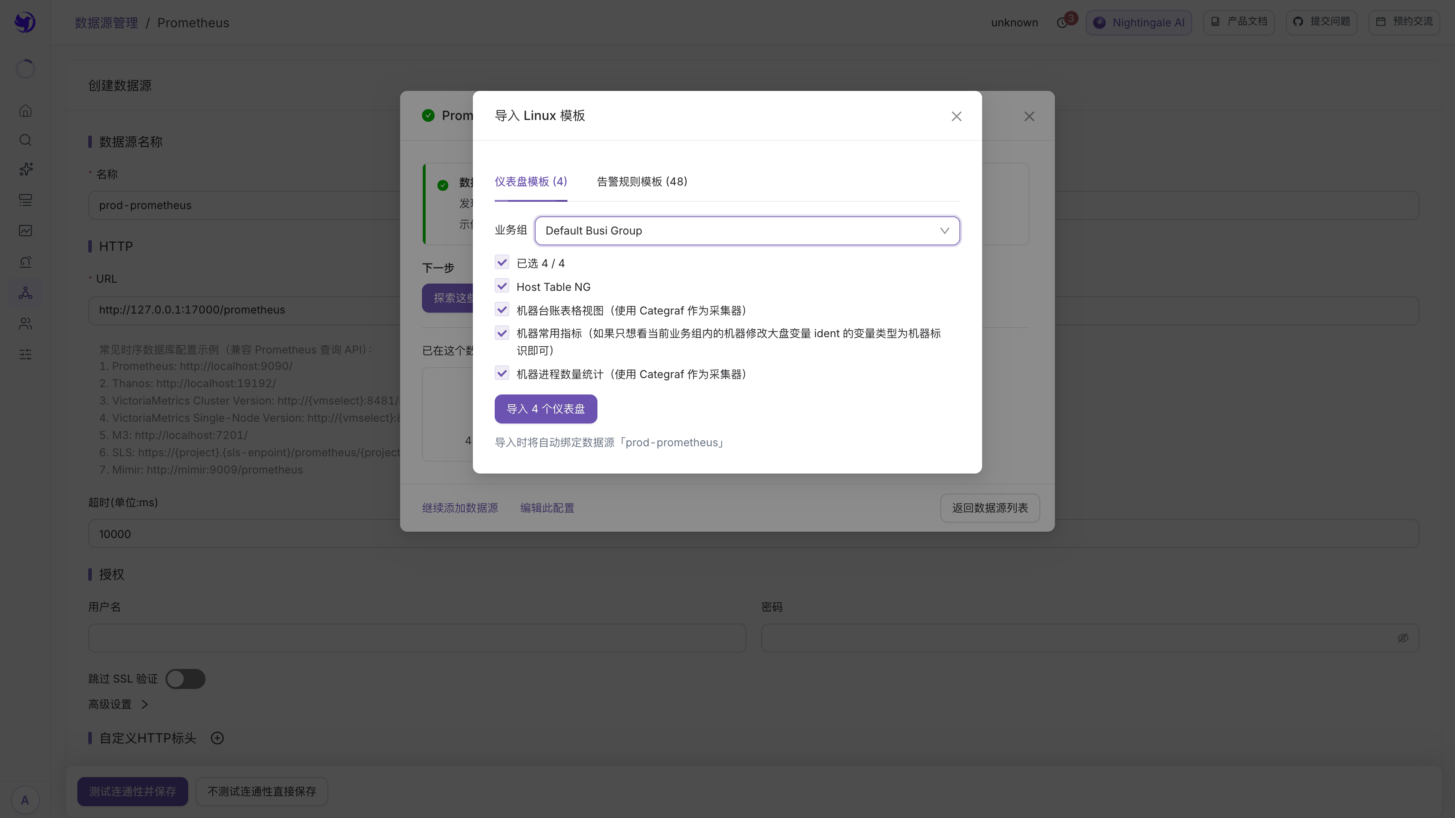1455x818 pixels.
Task: Click 导入 4 个仪表盘 button
Action: coord(546,409)
